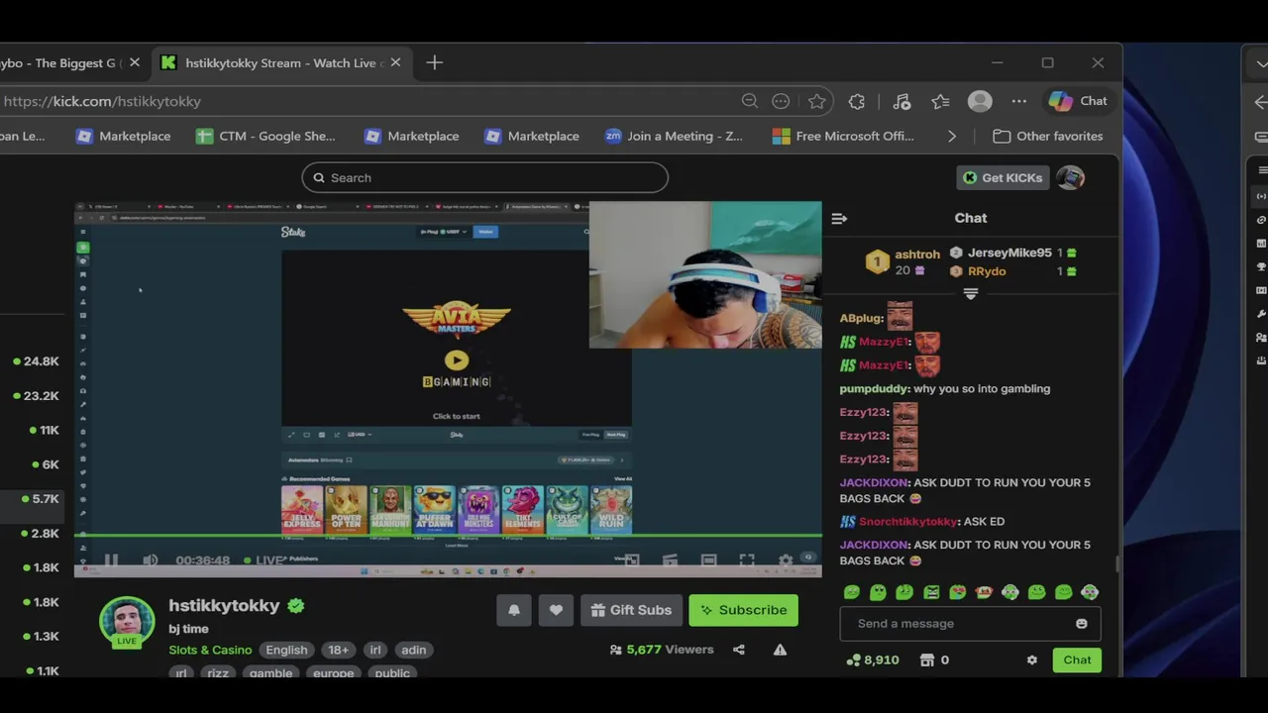The width and height of the screenshot is (1268, 713).
Task: Enter fullscreen mode on the stream player
Action: [x=747, y=560]
